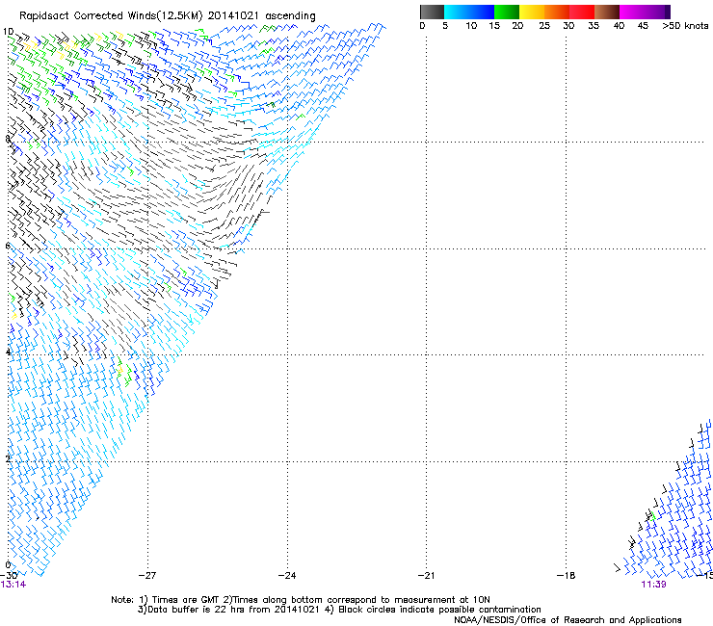Click the longitude label '-27'
The height and width of the screenshot is (626, 713).
tap(147, 576)
